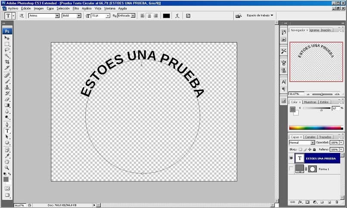
Task: Choose the Lasso tool
Action: click(7, 50)
